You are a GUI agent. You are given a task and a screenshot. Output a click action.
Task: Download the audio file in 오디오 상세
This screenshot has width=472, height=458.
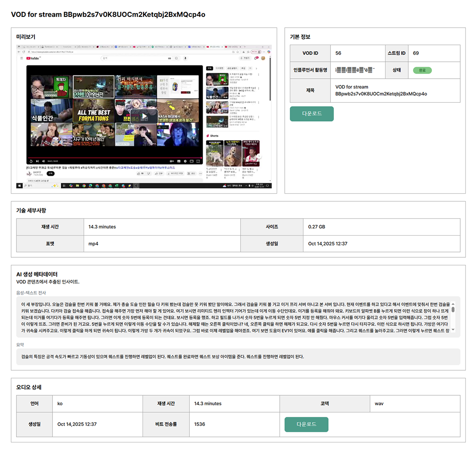(x=306, y=424)
